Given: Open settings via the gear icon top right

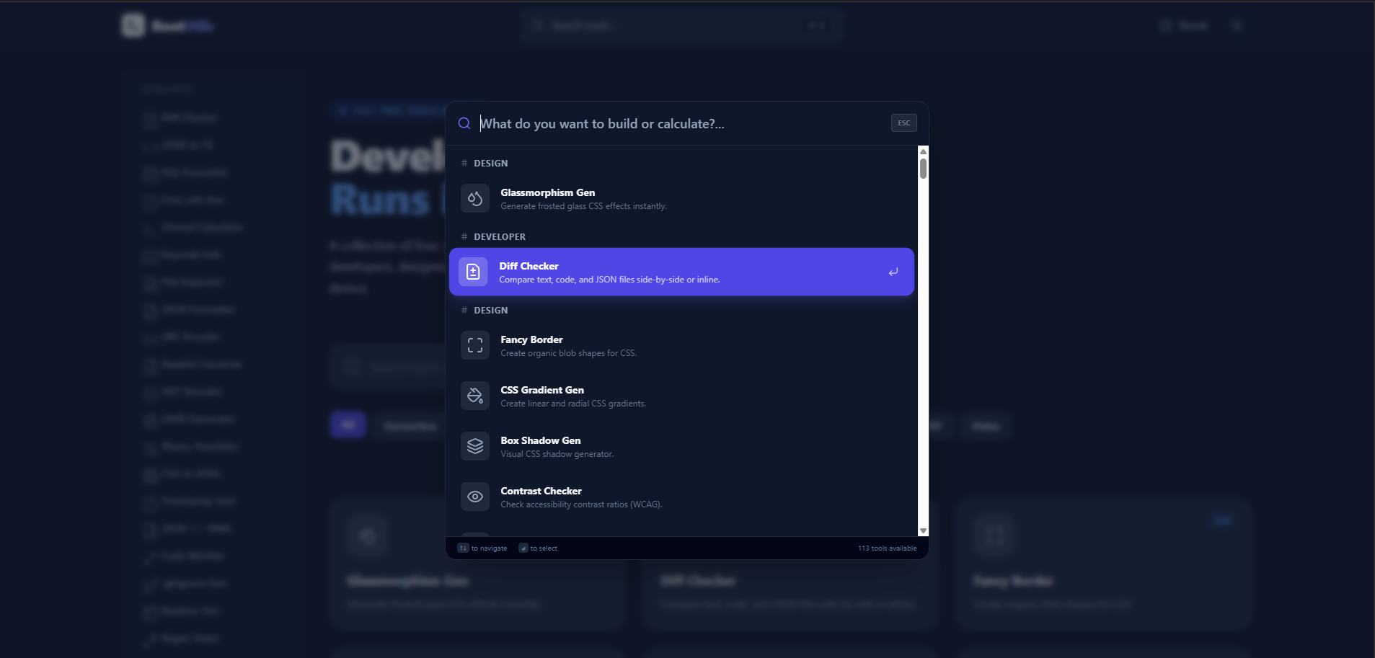Looking at the screenshot, I should click(1237, 25).
